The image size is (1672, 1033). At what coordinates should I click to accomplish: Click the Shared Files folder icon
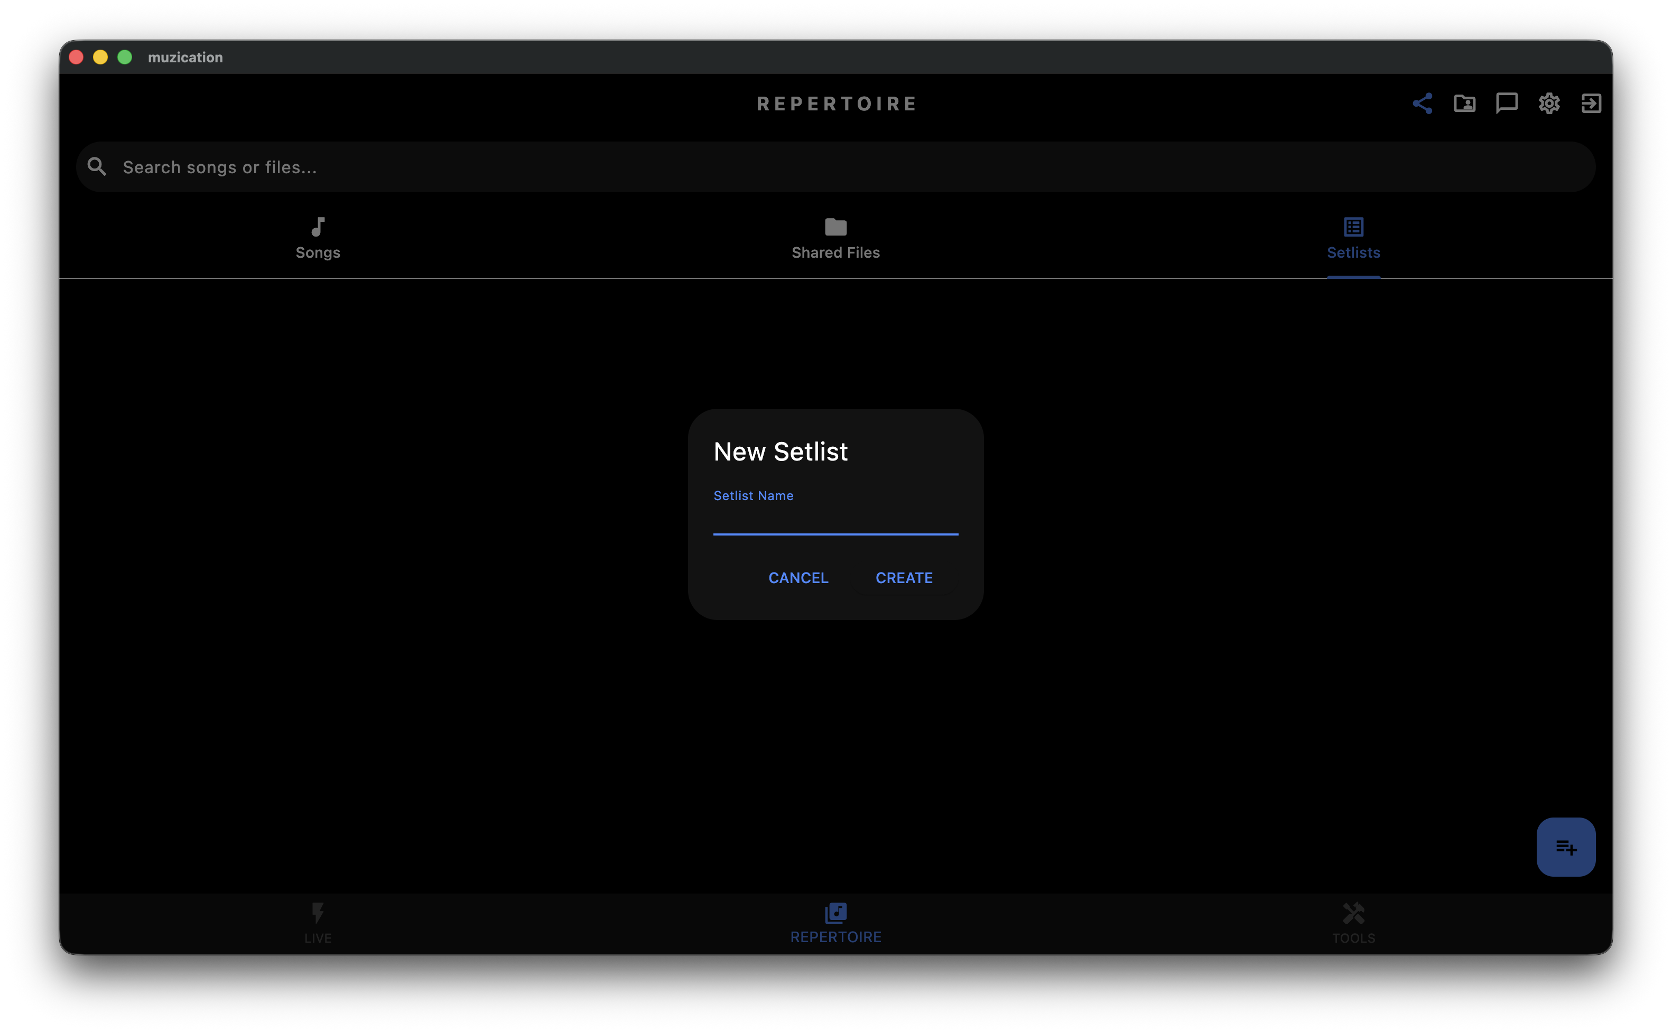coord(835,227)
